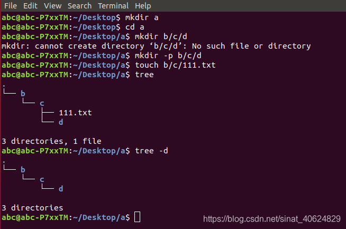Open the File menu
Screen dimensions: 346x229
click(11, 6)
